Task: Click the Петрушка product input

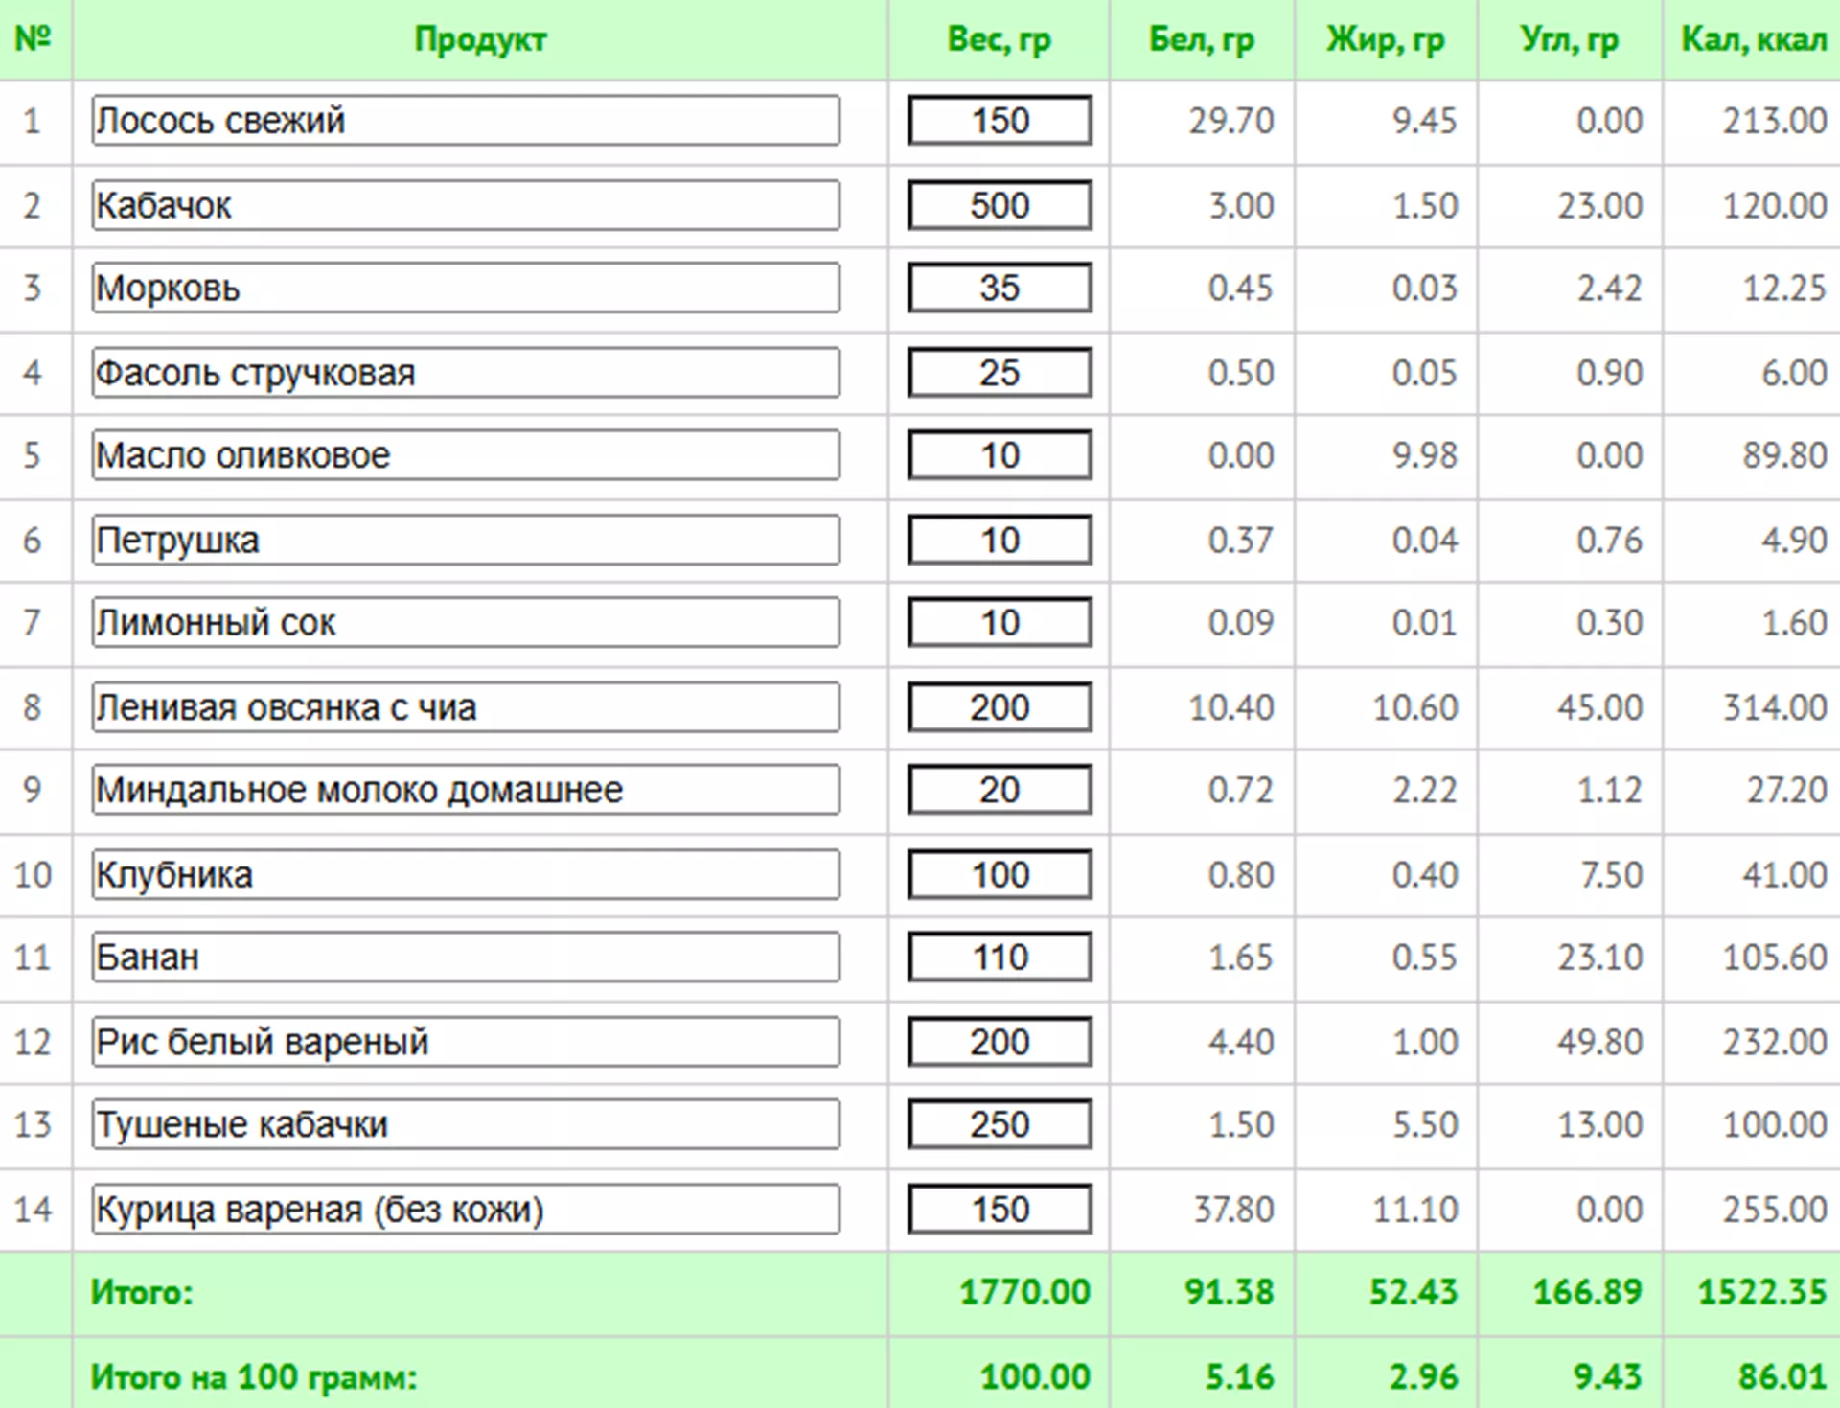Action: (466, 540)
